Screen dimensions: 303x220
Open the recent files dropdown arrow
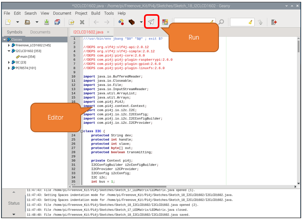(37, 22)
